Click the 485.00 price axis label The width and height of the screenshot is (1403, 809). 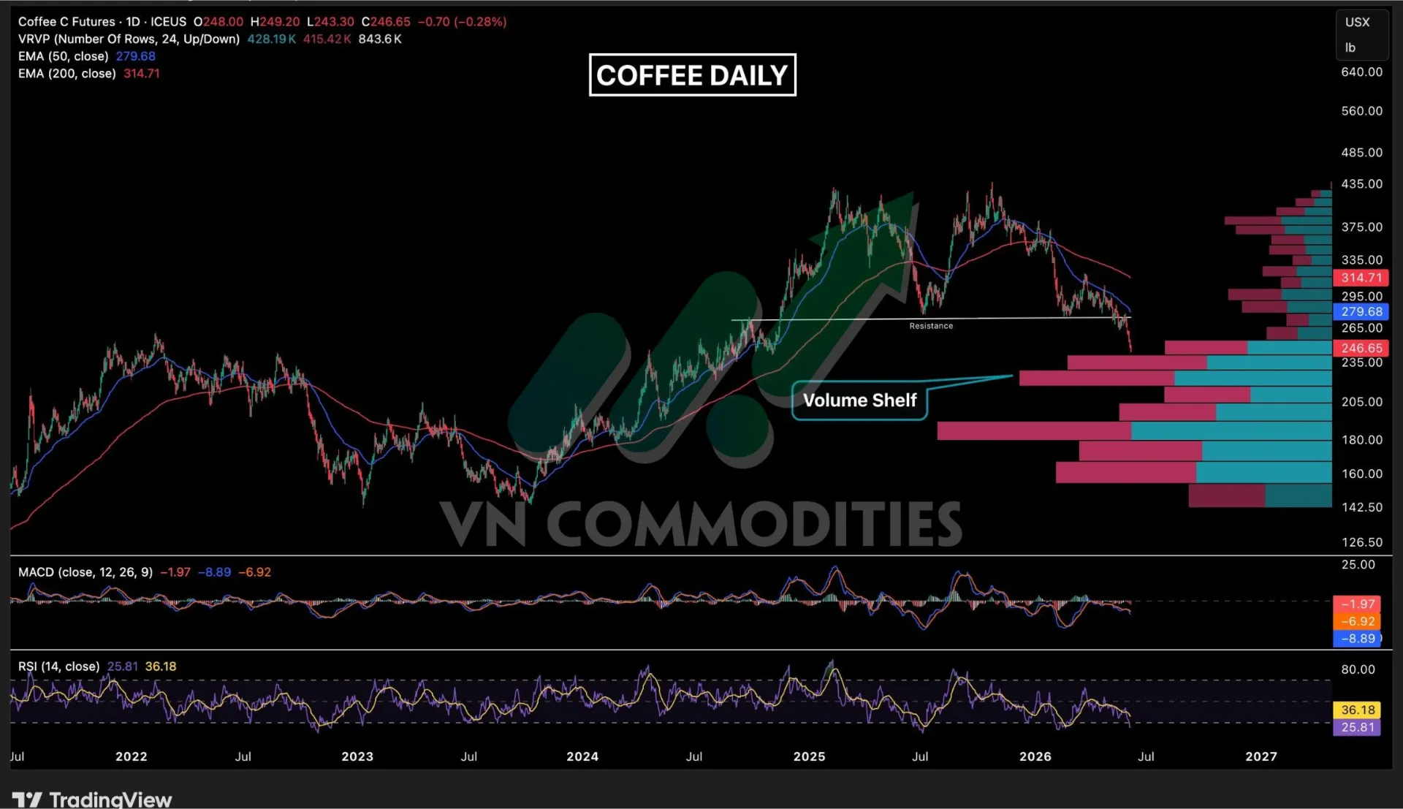[x=1361, y=153]
